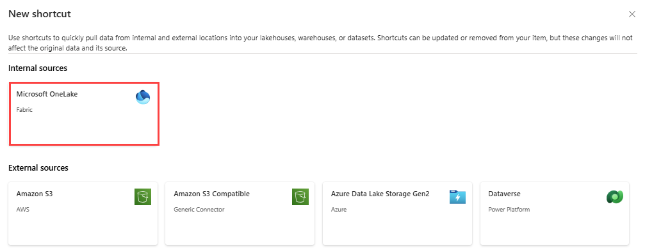Click the Microsoft OneLake blue swirl icon
This screenshot has width=645, height=248.
(143, 97)
